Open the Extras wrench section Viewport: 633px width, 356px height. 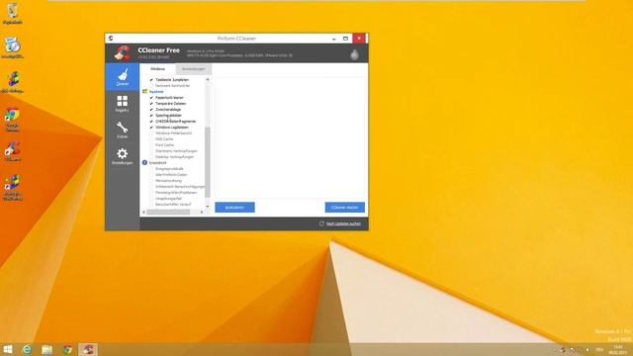[x=123, y=130]
